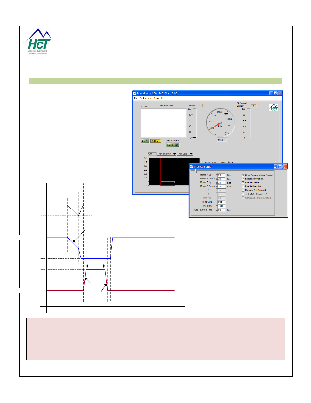Check the Enable Direction checkbox
This screenshot has width=311, height=403.
(x=243, y=186)
